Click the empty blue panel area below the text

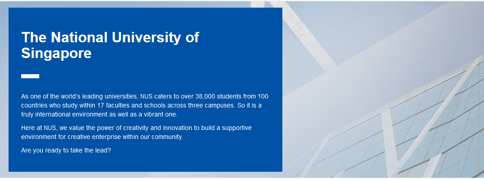[145, 163]
